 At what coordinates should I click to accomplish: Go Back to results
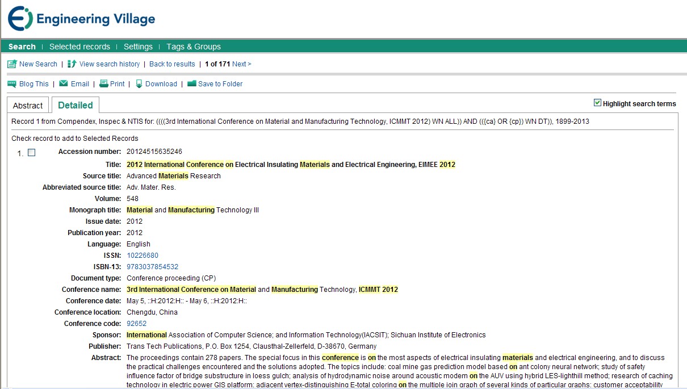click(x=172, y=64)
